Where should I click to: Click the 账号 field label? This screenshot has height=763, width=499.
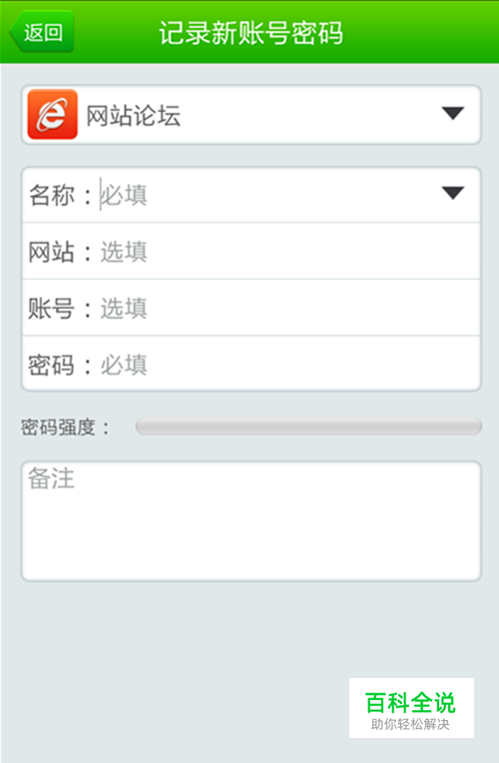51,308
